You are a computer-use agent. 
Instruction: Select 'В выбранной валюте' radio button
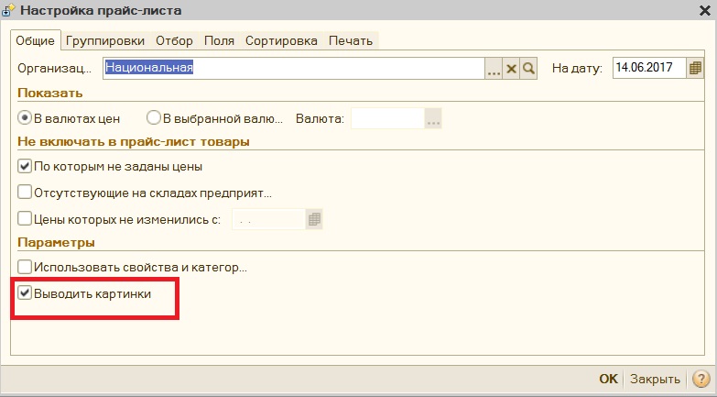[154, 118]
